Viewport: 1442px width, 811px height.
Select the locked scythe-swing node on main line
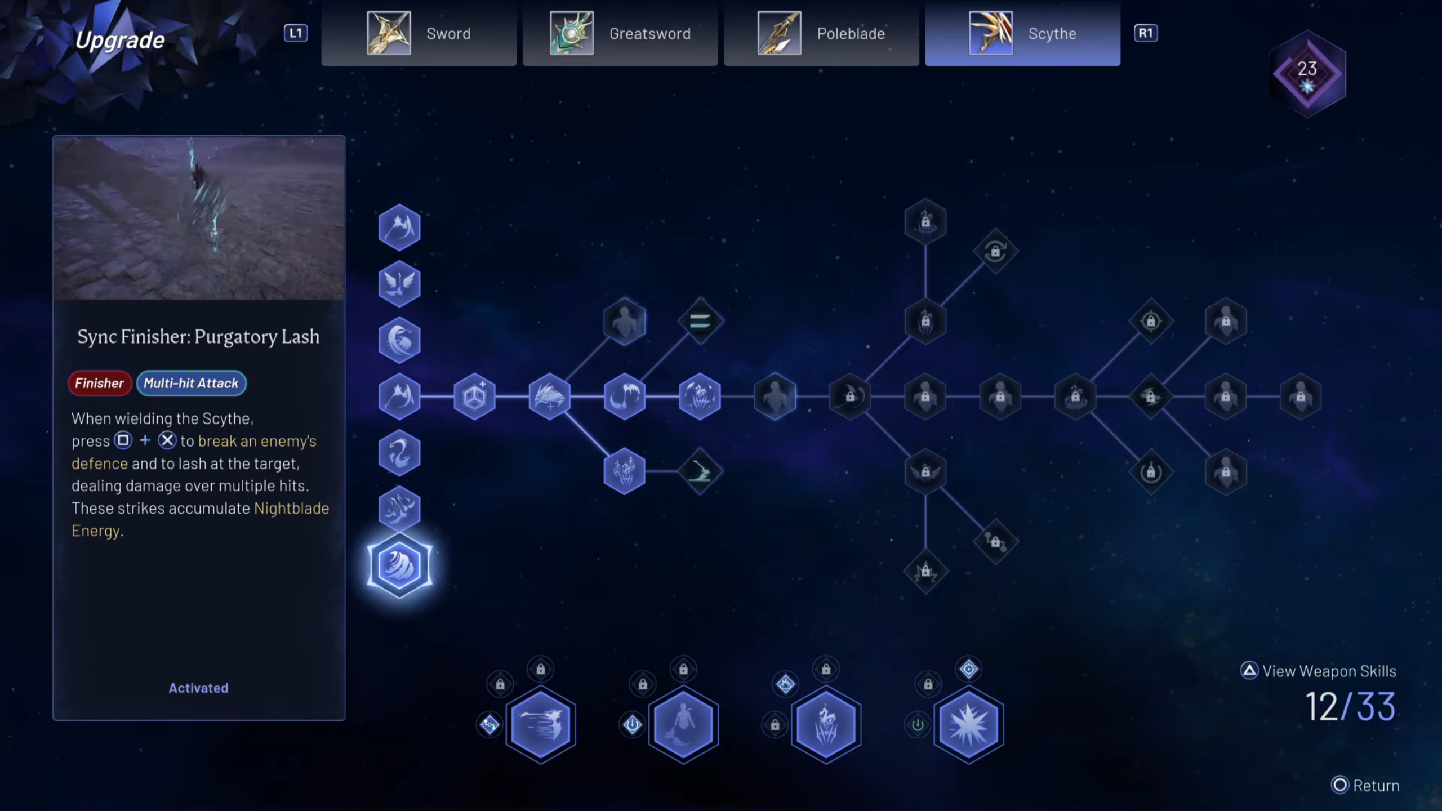[850, 396]
